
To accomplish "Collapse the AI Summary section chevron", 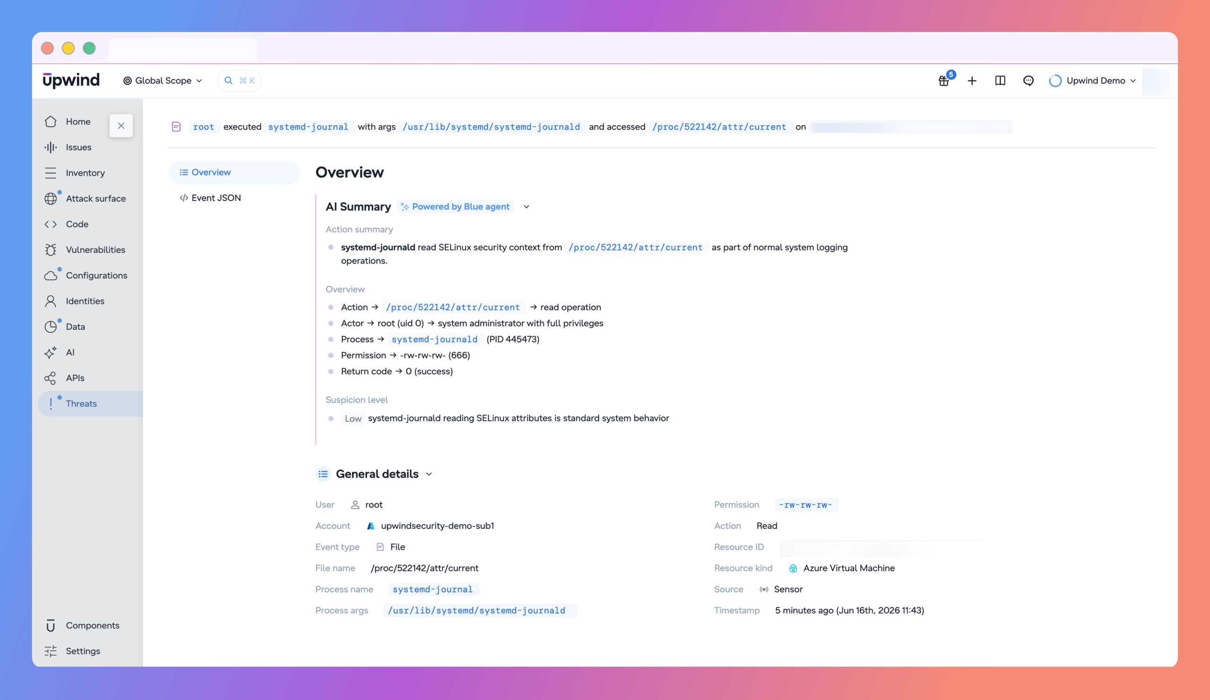I will point(527,207).
